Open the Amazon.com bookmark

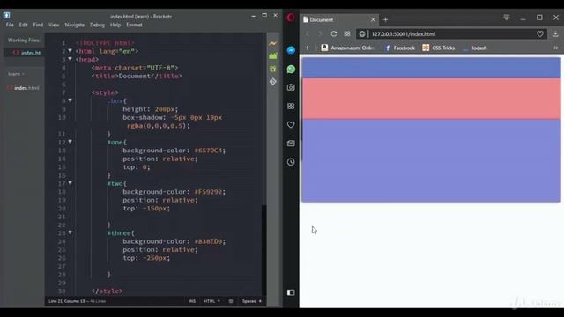[x=348, y=48]
